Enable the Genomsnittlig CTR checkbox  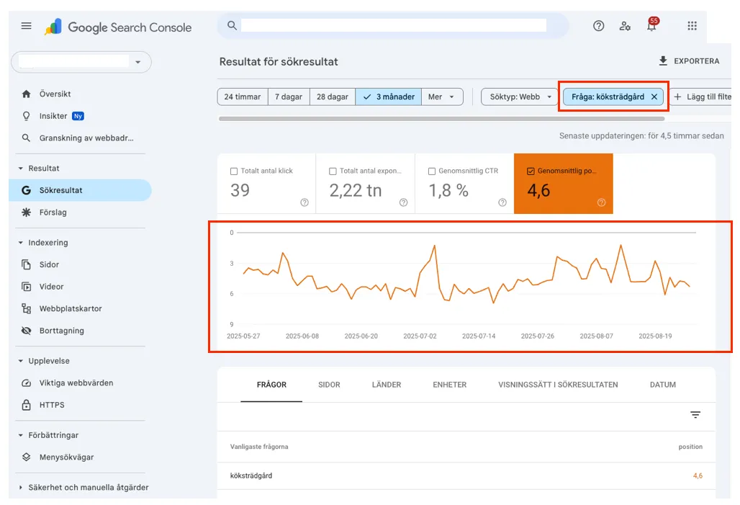pyautogui.click(x=432, y=171)
